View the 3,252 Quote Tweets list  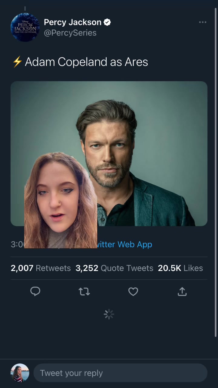click(x=114, y=268)
